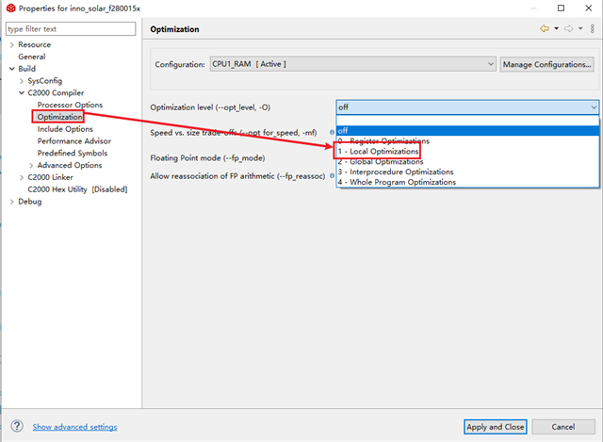Click the back navigation arrow icon
Screen dimensions: 603x442
click(x=544, y=29)
